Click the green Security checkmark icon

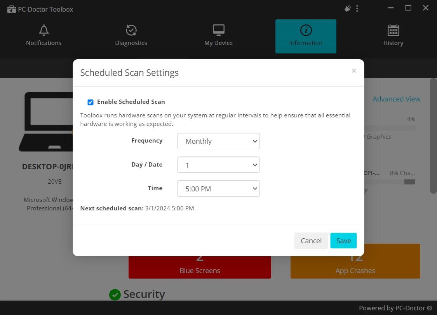point(115,294)
